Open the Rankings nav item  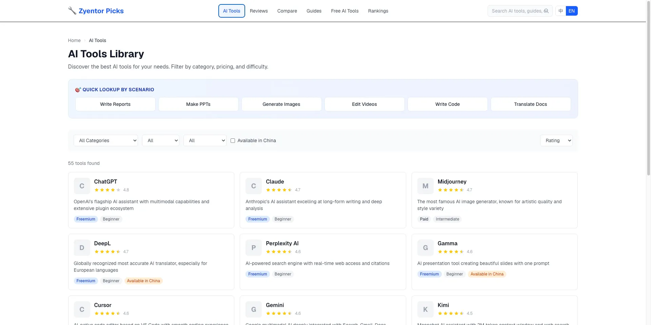378,11
